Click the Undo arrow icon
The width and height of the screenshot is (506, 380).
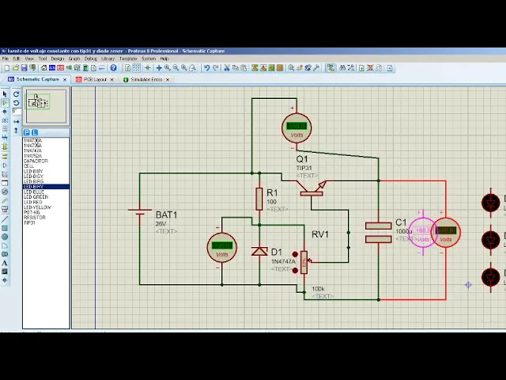(x=207, y=68)
